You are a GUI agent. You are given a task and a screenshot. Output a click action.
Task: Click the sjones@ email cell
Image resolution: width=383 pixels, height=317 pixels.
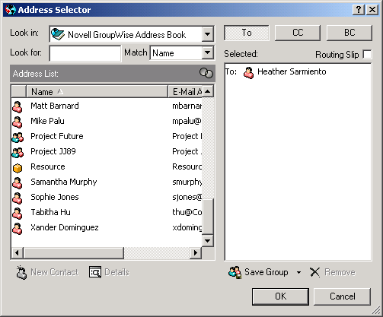pos(187,197)
